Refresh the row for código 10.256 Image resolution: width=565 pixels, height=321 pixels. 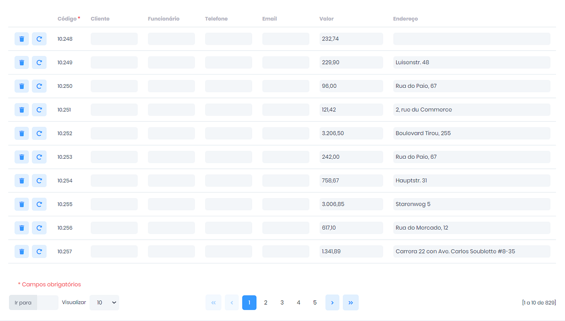click(39, 228)
